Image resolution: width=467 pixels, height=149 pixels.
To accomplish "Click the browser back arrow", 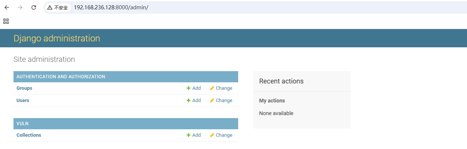I will click(x=7, y=7).
